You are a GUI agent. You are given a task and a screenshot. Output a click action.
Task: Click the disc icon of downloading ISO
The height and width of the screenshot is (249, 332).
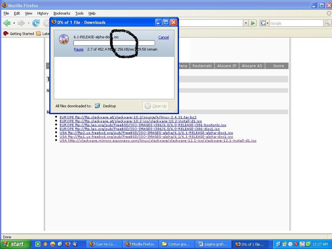(x=64, y=39)
